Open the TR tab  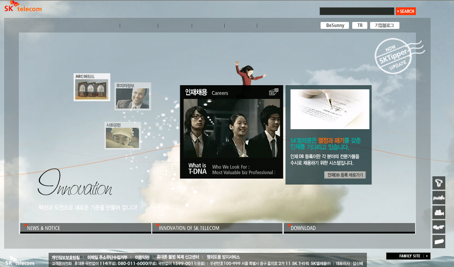pos(360,26)
